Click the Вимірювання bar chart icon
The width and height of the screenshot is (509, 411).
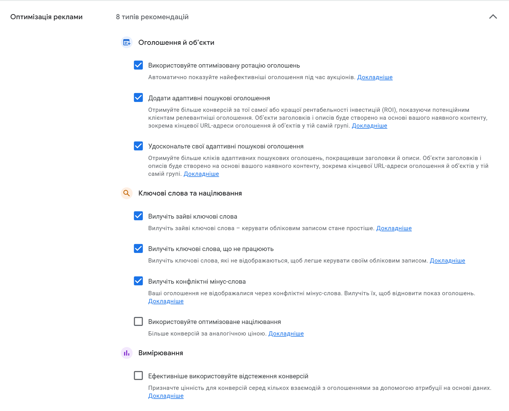point(127,353)
